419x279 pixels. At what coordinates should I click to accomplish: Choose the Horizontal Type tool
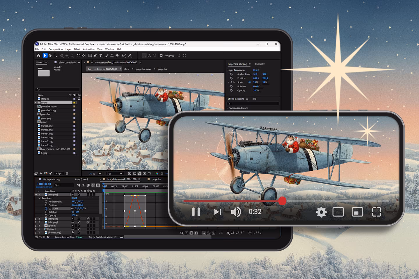(x=100, y=56)
